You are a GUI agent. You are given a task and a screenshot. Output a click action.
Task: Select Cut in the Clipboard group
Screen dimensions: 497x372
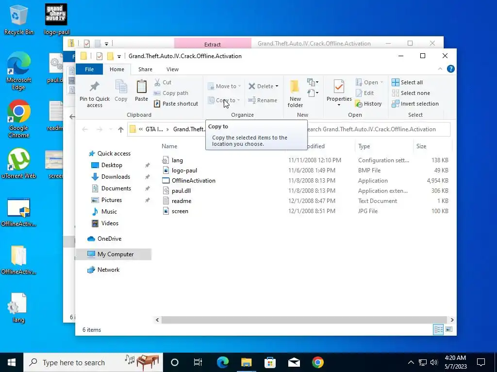click(163, 82)
